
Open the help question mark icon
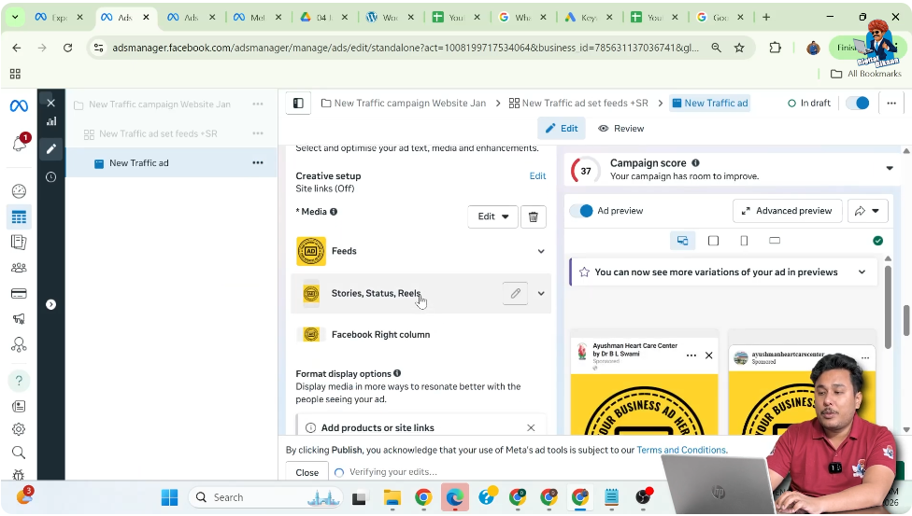coord(19,381)
